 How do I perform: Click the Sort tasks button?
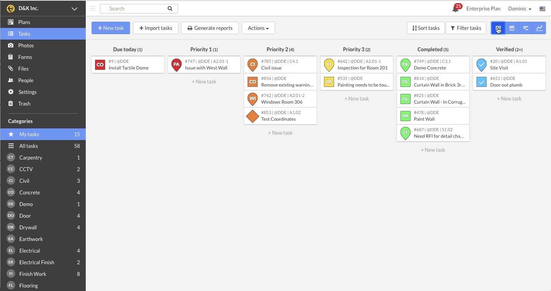click(426, 28)
